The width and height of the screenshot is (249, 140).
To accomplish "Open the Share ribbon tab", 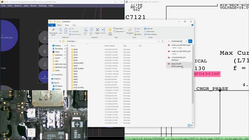I will point(67,25).
